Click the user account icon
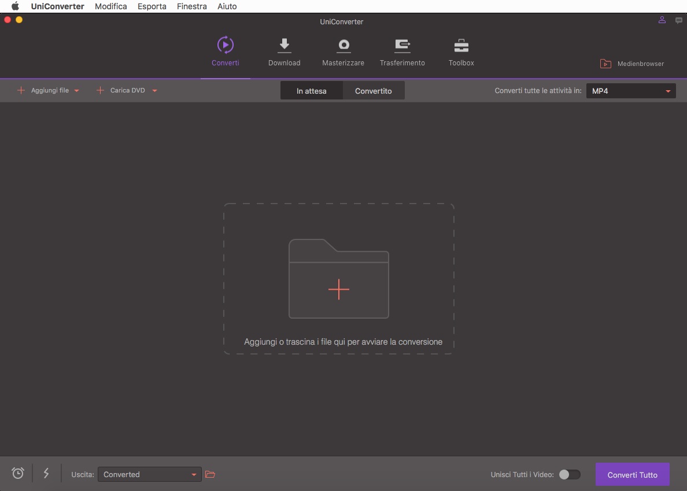The image size is (687, 491). click(662, 20)
